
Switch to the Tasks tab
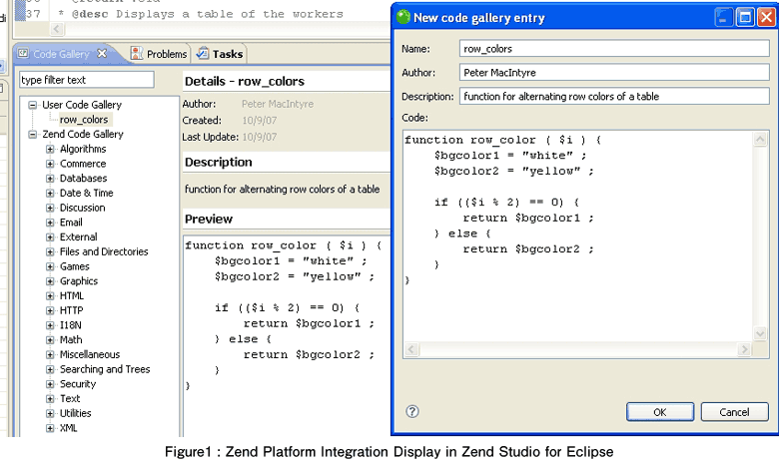(220, 54)
